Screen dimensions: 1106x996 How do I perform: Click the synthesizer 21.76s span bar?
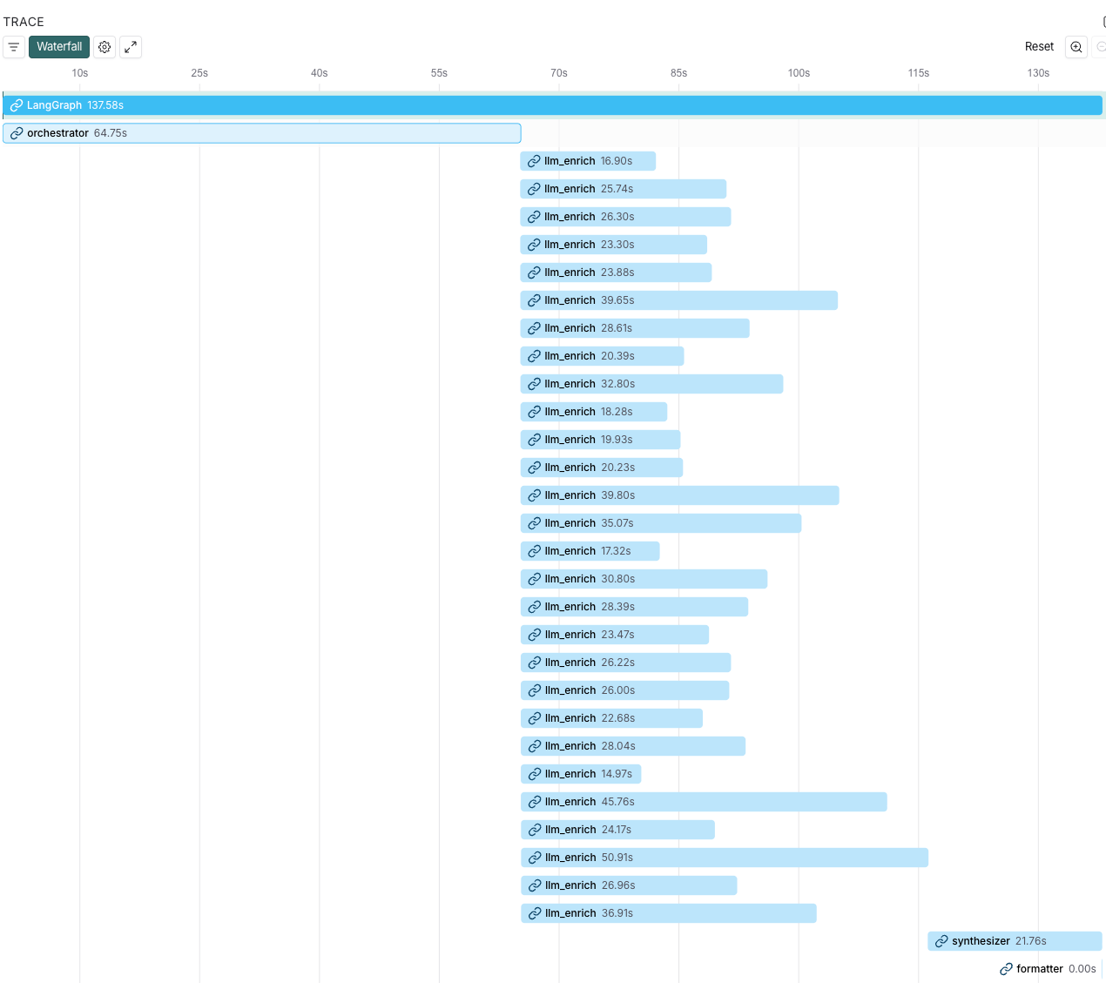click(1015, 941)
